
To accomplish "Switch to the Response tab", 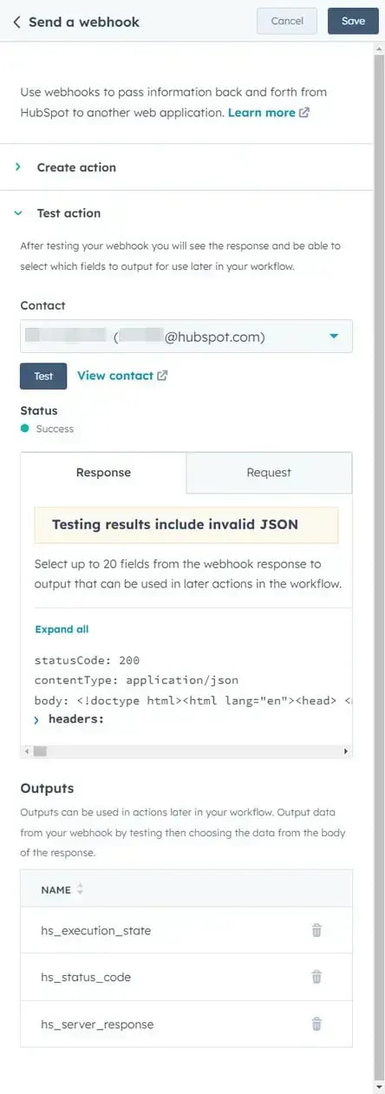I will tap(103, 473).
